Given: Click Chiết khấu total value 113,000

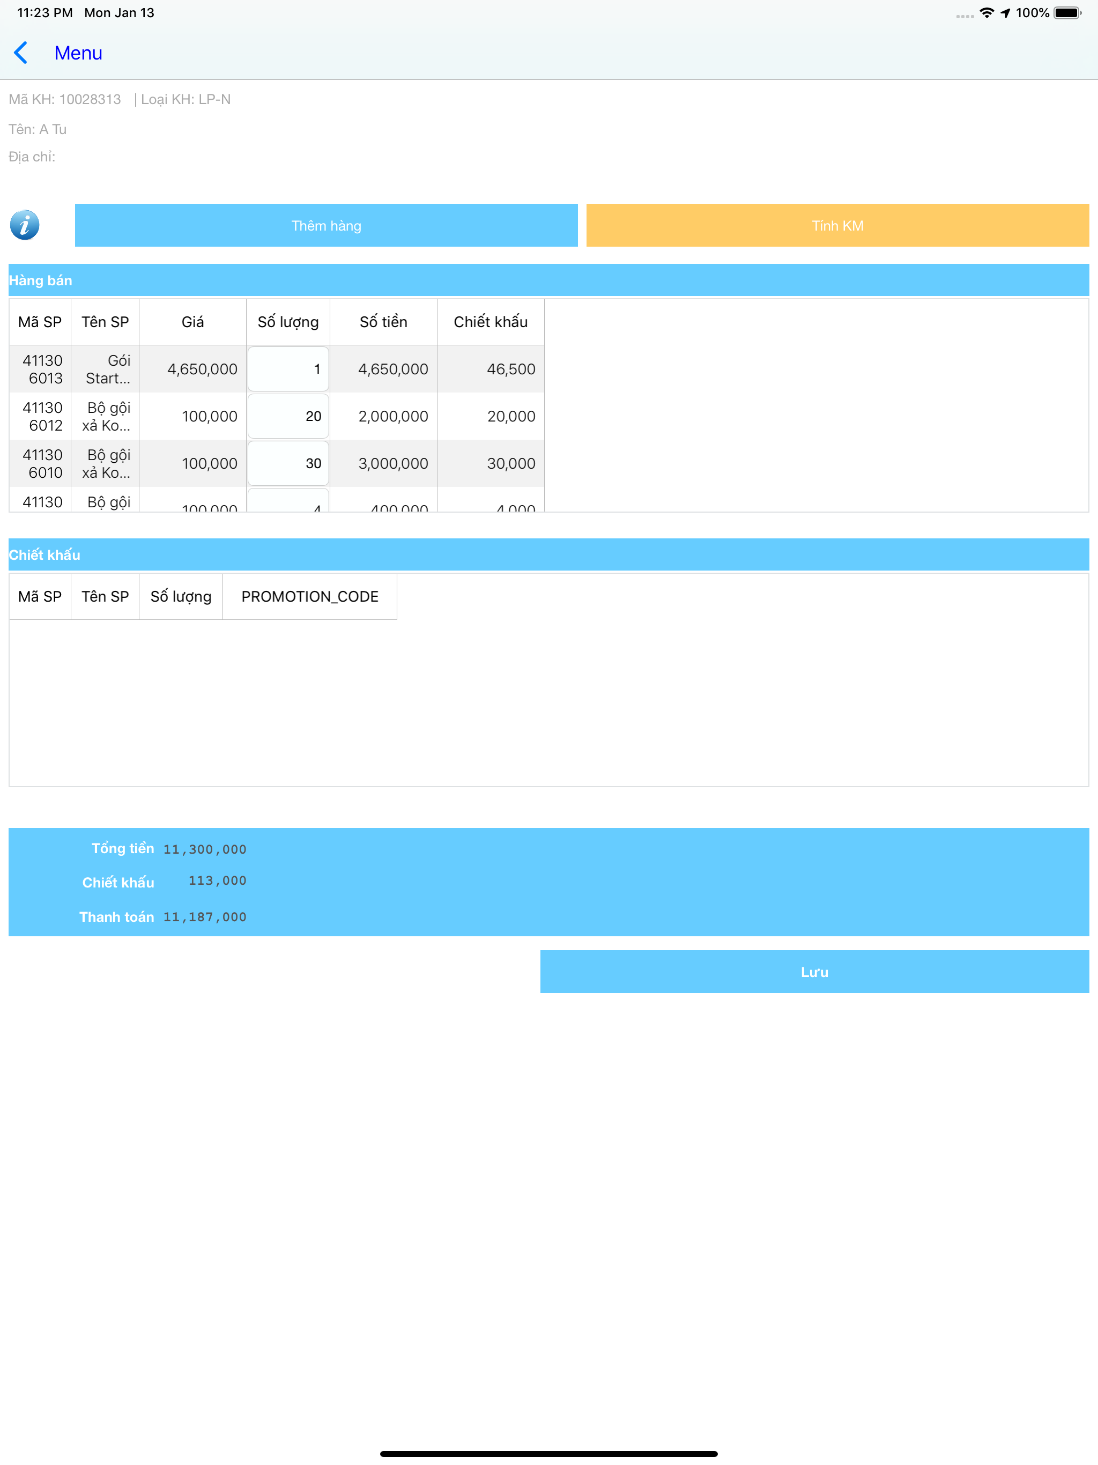Looking at the screenshot, I should tap(217, 881).
